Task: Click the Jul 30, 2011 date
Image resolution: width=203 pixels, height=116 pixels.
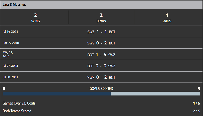Action: click(x=10, y=77)
